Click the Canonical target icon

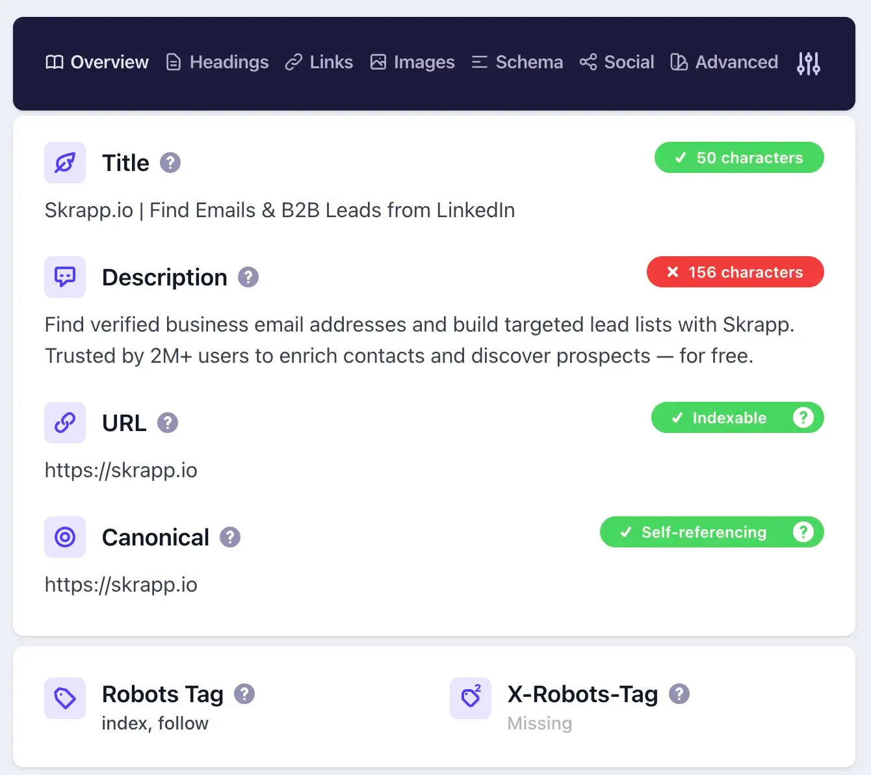coord(64,537)
